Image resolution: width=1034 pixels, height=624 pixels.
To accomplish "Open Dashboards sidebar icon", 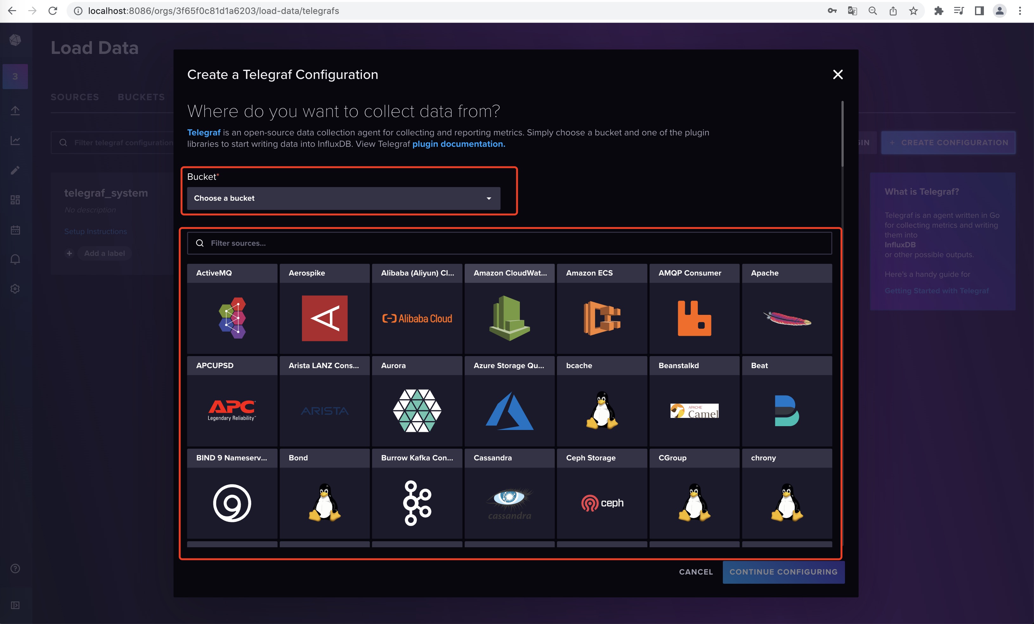I will coord(15,200).
